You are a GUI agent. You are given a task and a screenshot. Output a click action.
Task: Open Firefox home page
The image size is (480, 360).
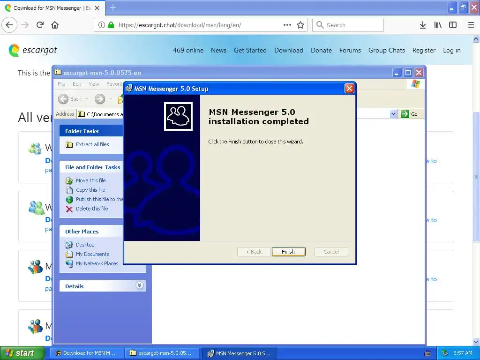click(55, 25)
